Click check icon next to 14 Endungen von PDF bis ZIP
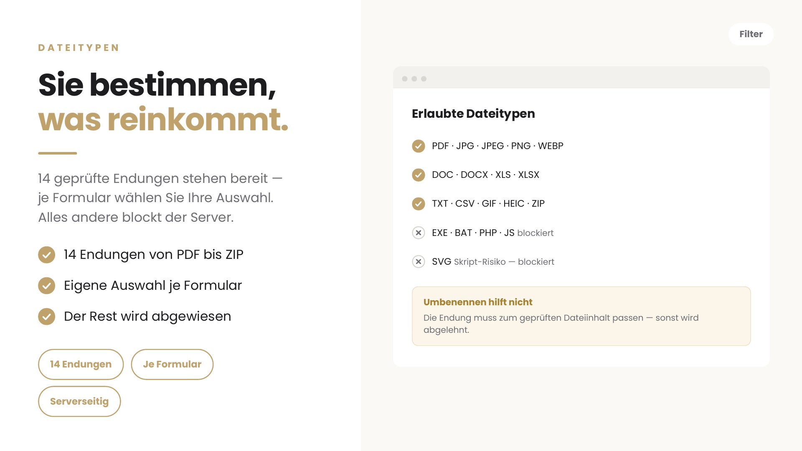This screenshot has width=802, height=451. [46, 255]
